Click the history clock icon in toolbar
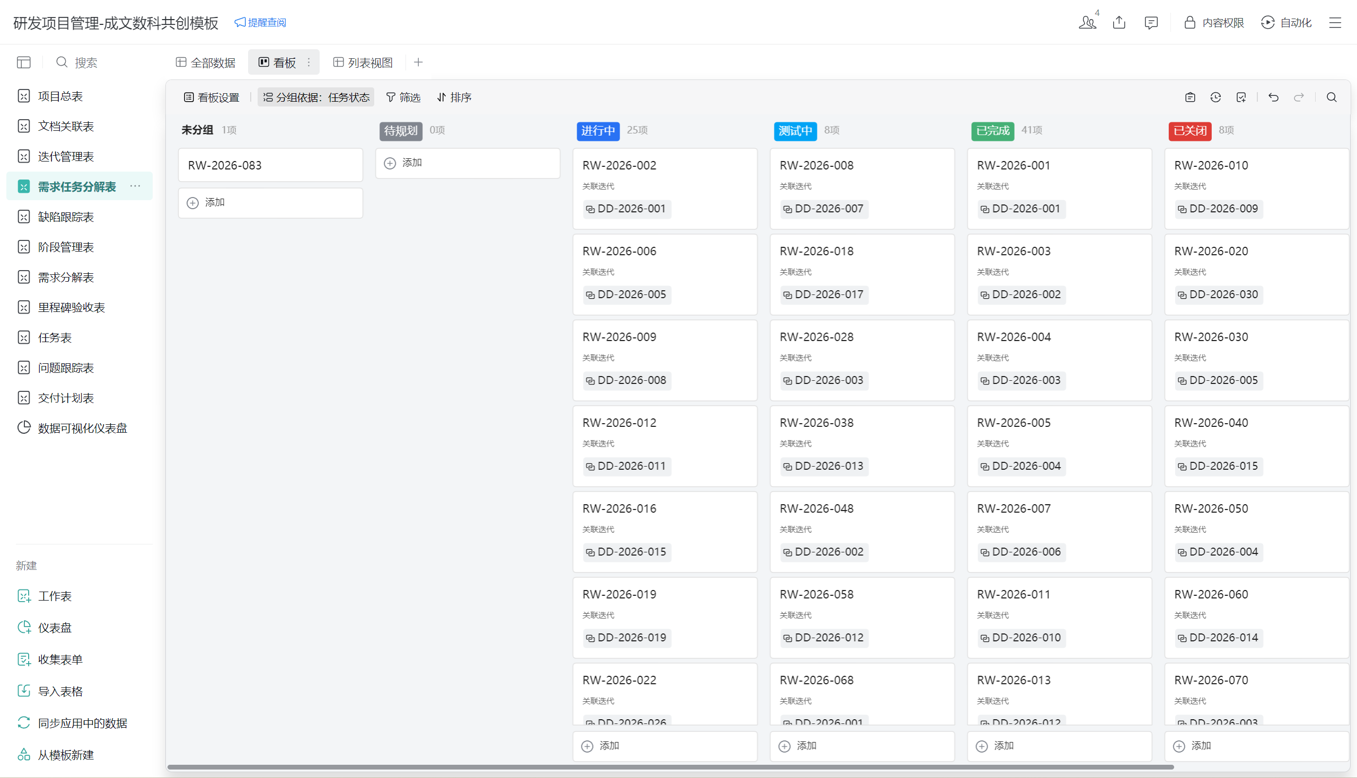 point(1215,97)
